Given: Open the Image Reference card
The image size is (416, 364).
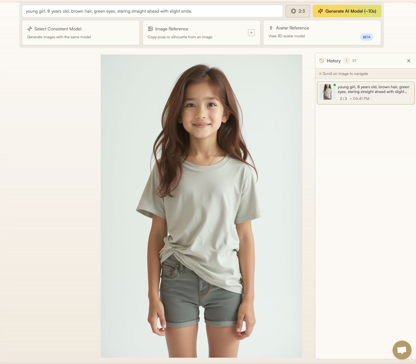Looking at the screenshot, I should [x=201, y=33].
